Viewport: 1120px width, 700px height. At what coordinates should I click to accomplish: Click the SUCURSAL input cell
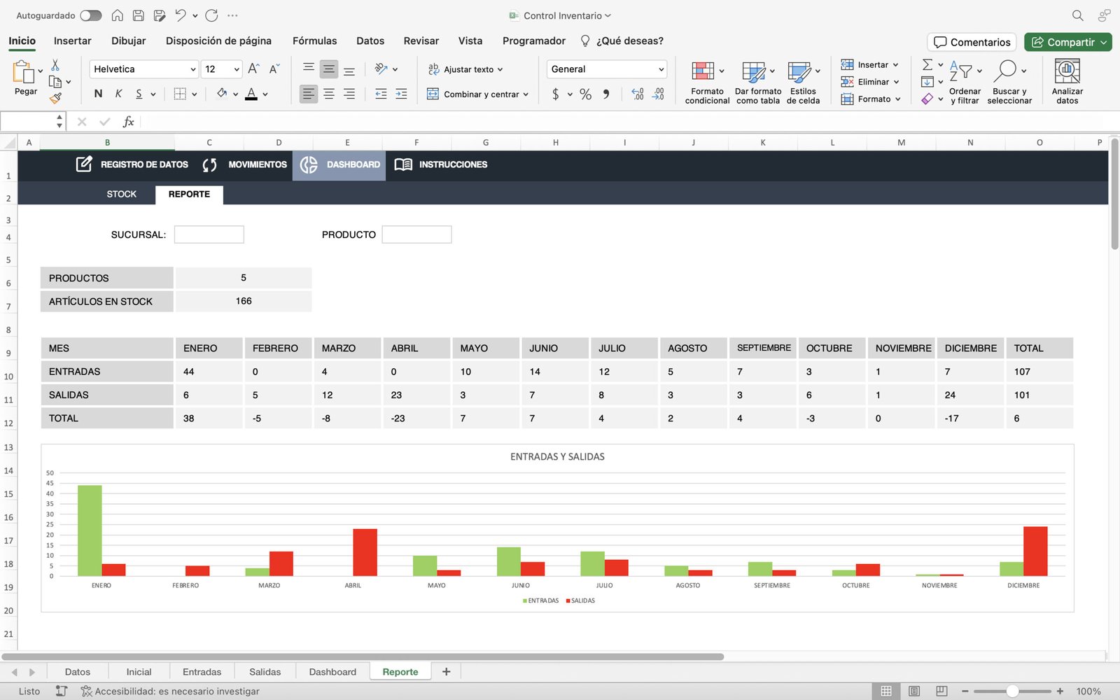coord(209,234)
